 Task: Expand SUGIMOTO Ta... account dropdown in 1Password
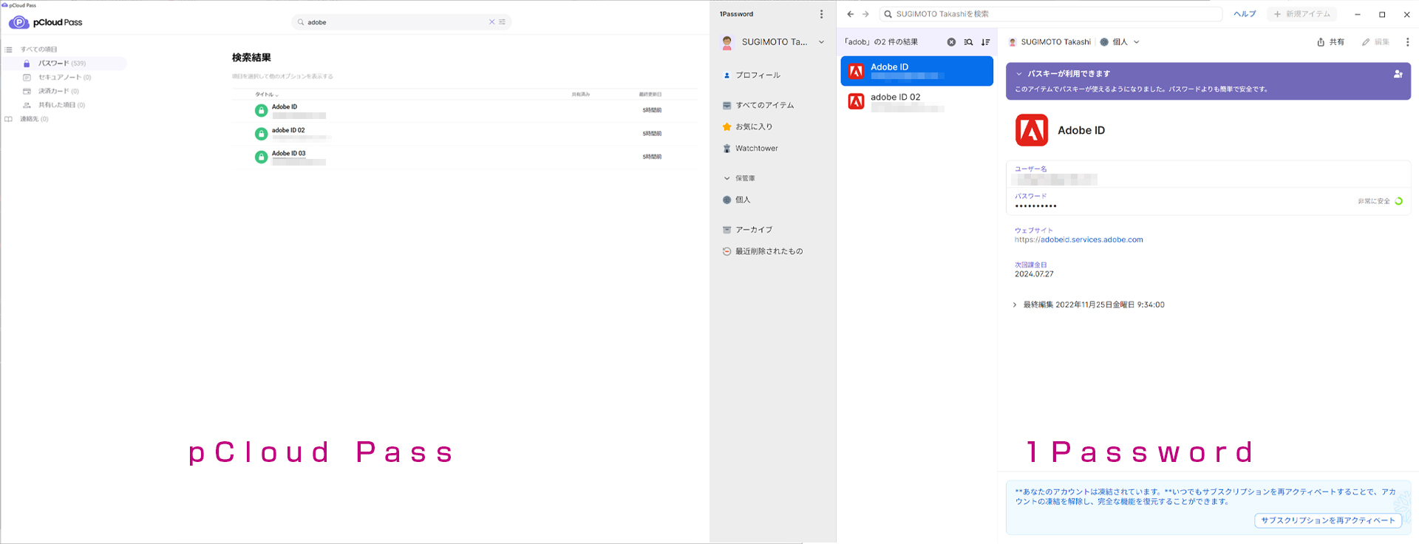(821, 42)
